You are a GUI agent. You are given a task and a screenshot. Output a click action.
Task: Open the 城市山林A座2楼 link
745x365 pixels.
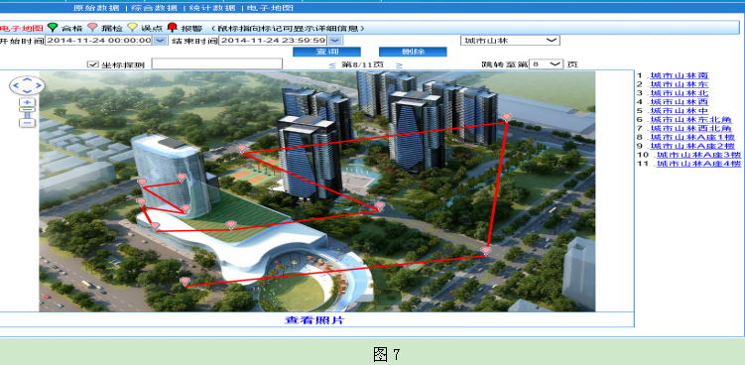691,146
